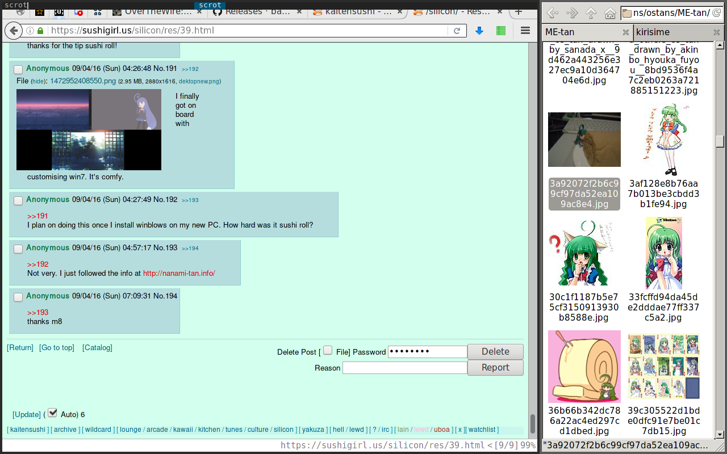Click the browser back arrow button
This screenshot has height=454, width=727.
click(14, 31)
